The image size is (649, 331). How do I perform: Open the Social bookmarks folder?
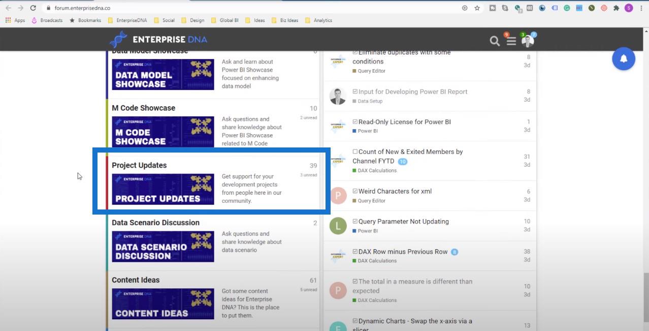point(164,20)
